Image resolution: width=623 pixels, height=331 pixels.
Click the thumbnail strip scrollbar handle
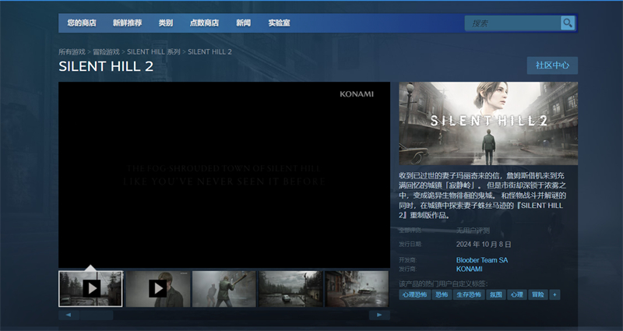(97, 315)
